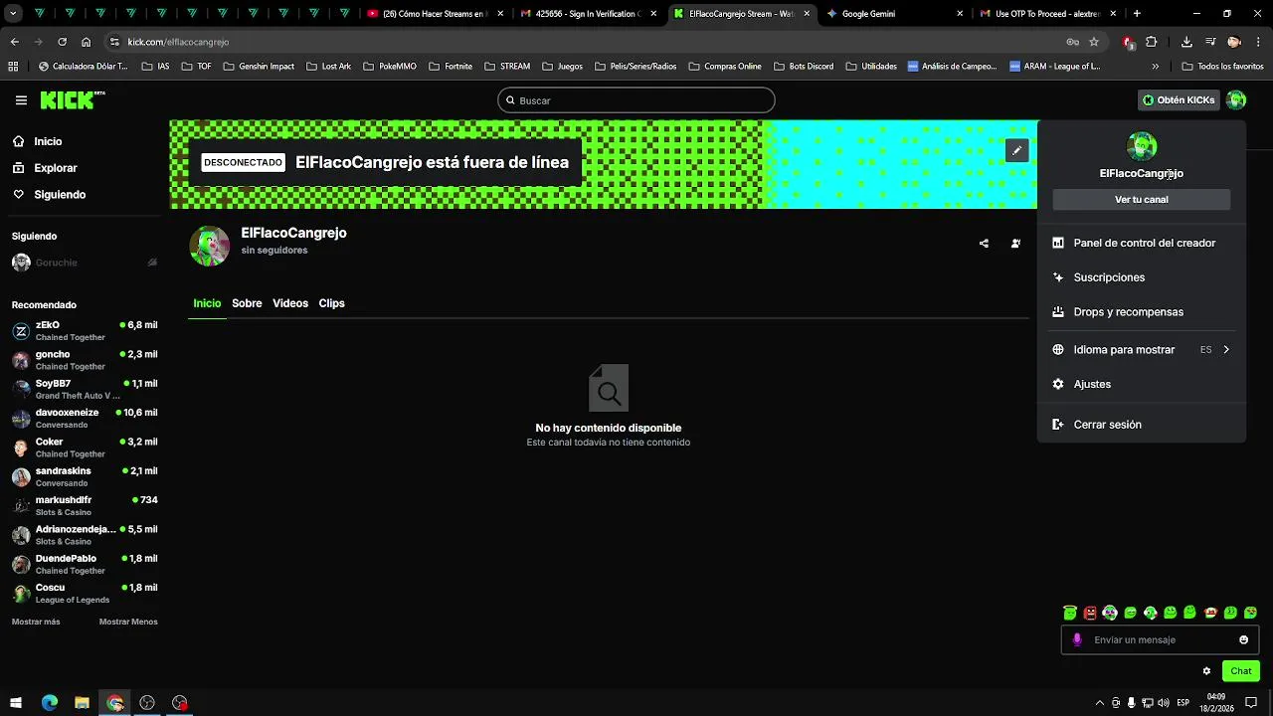Open the emoji picker in chat
Image resolution: width=1273 pixels, height=716 pixels.
pyautogui.click(x=1243, y=639)
